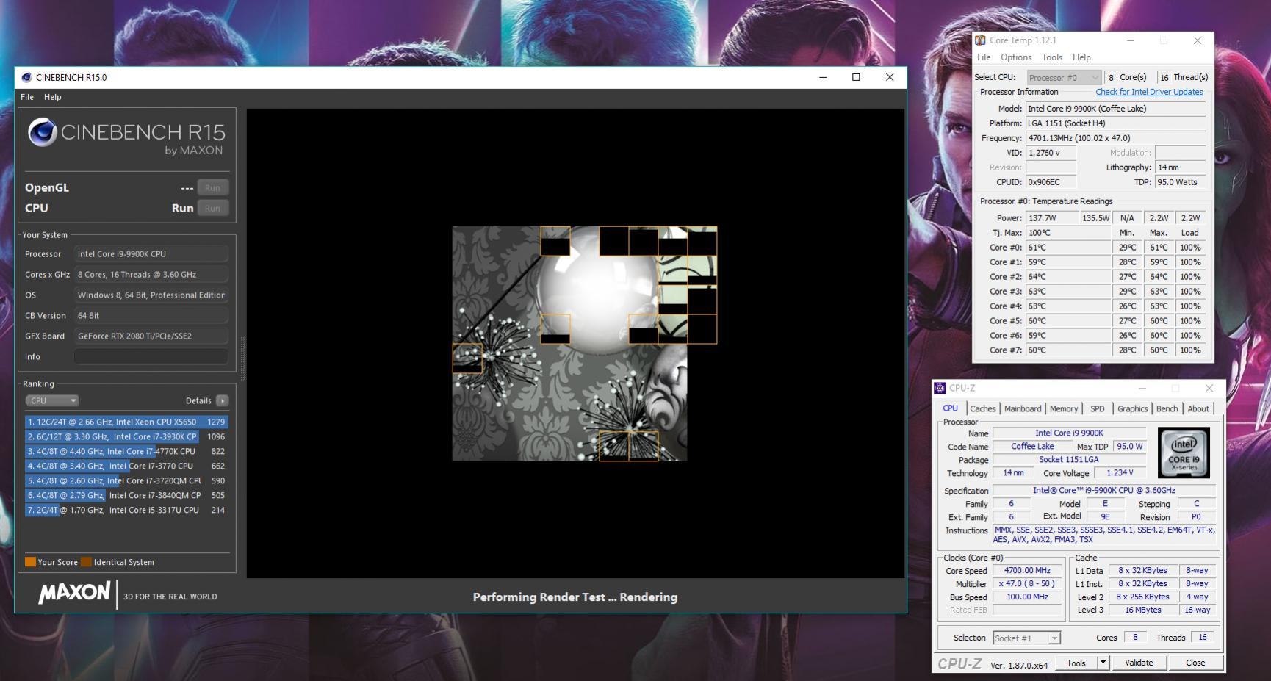
Task: Click the Multiplier value x 47.0 (8 - 50)
Action: (1027, 583)
